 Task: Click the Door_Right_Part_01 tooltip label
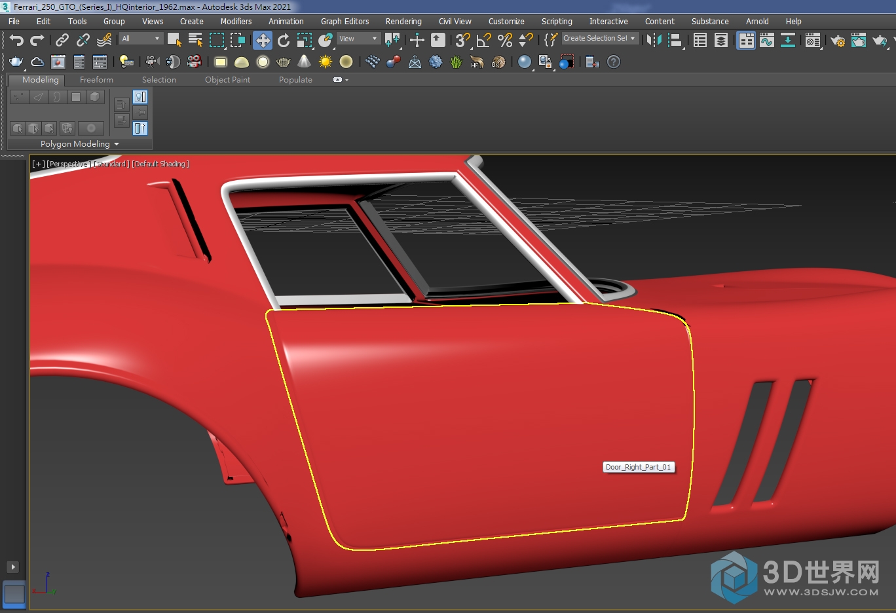pos(639,467)
